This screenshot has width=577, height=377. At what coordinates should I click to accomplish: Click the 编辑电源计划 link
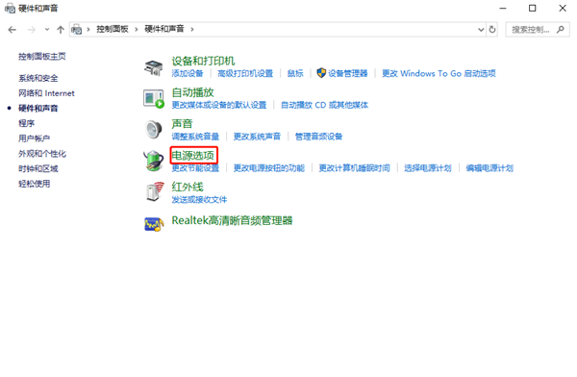point(489,168)
